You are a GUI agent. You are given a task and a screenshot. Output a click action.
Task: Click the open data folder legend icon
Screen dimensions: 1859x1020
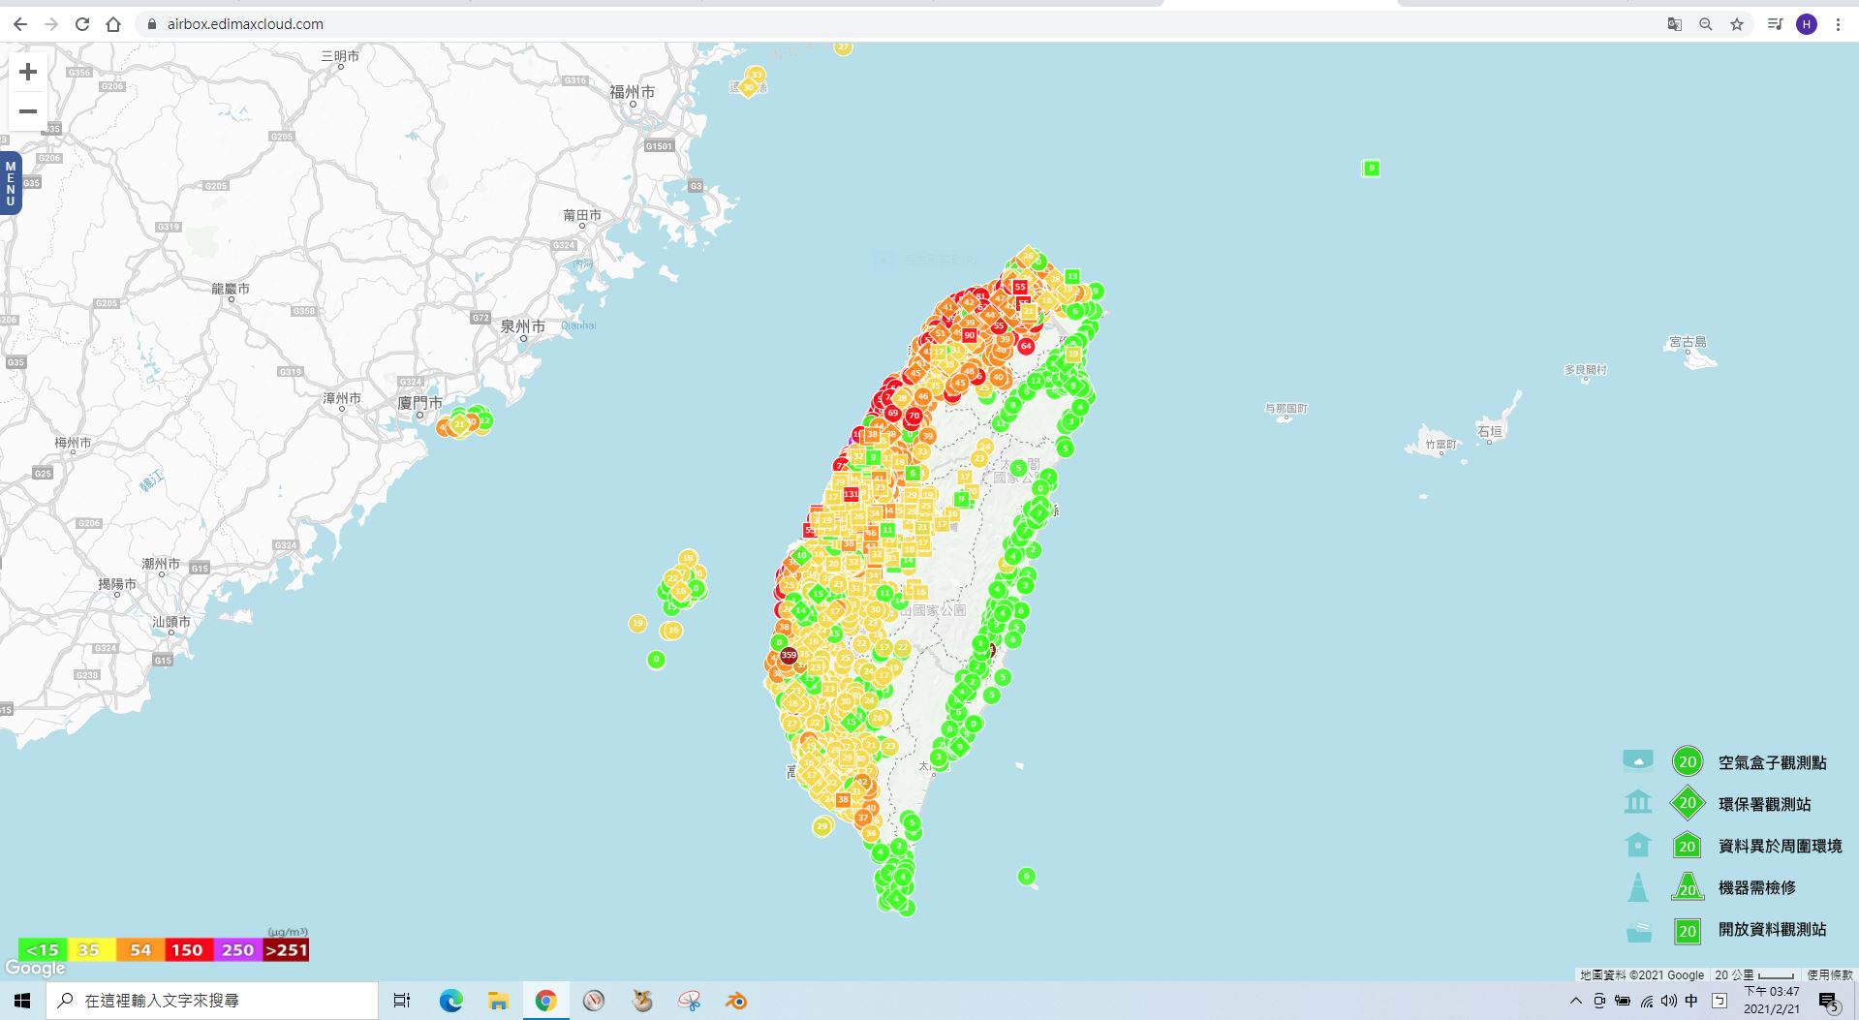[x=1638, y=931]
